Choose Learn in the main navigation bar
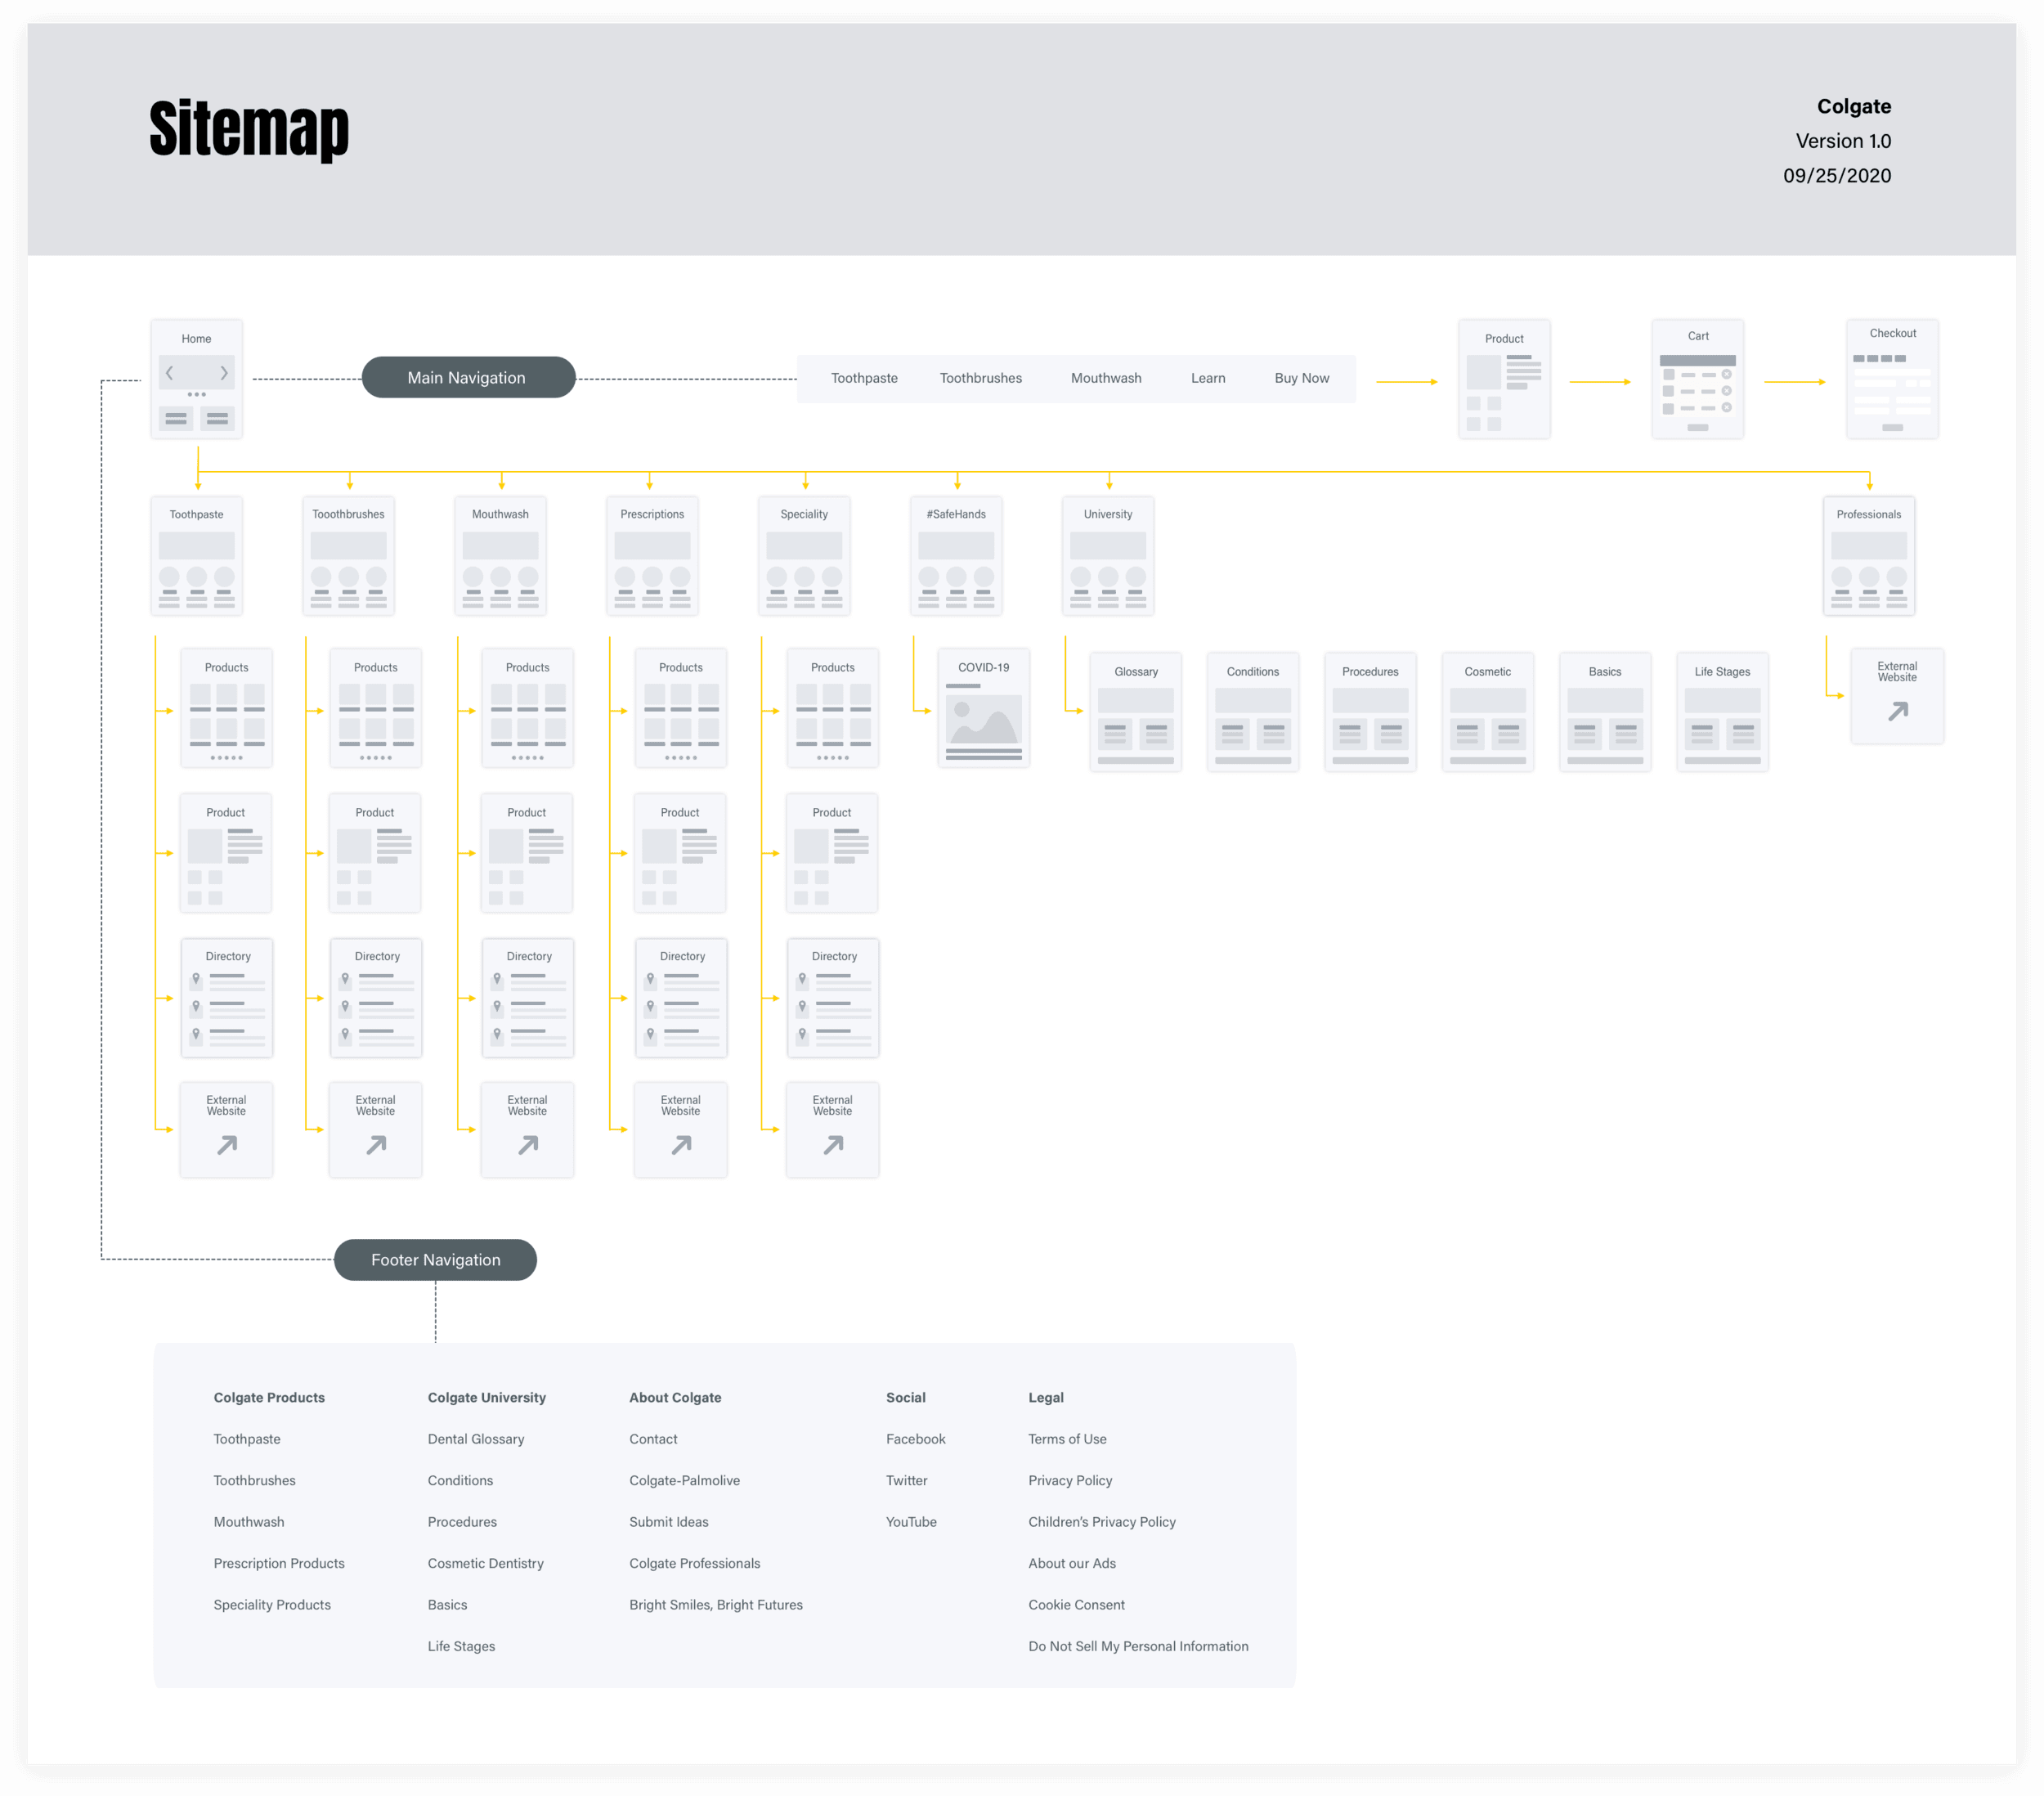2044x1796 pixels. coord(1208,378)
